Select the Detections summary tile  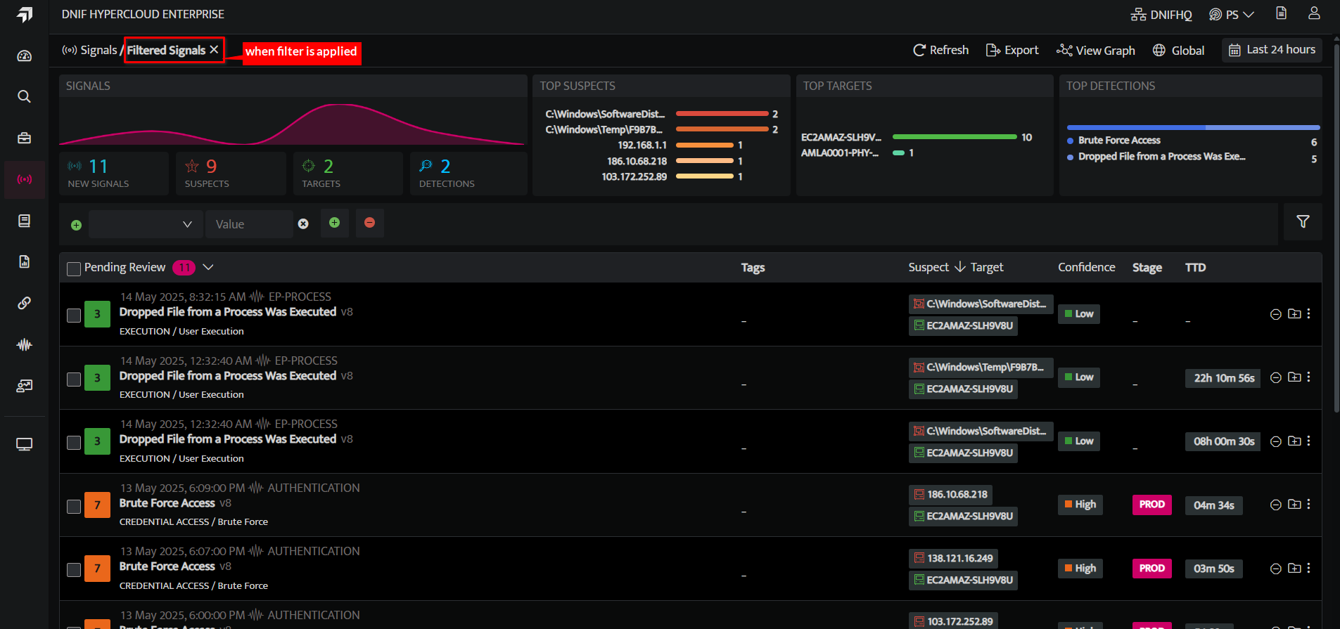(468, 173)
